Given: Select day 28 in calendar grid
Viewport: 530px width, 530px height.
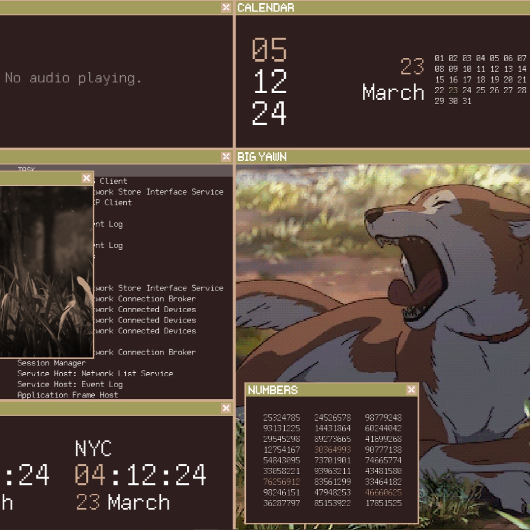Looking at the screenshot, I should click(x=522, y=90).
